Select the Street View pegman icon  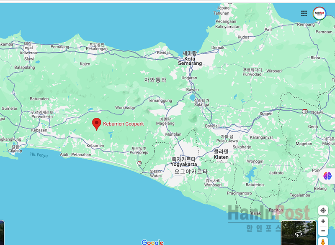323,241
